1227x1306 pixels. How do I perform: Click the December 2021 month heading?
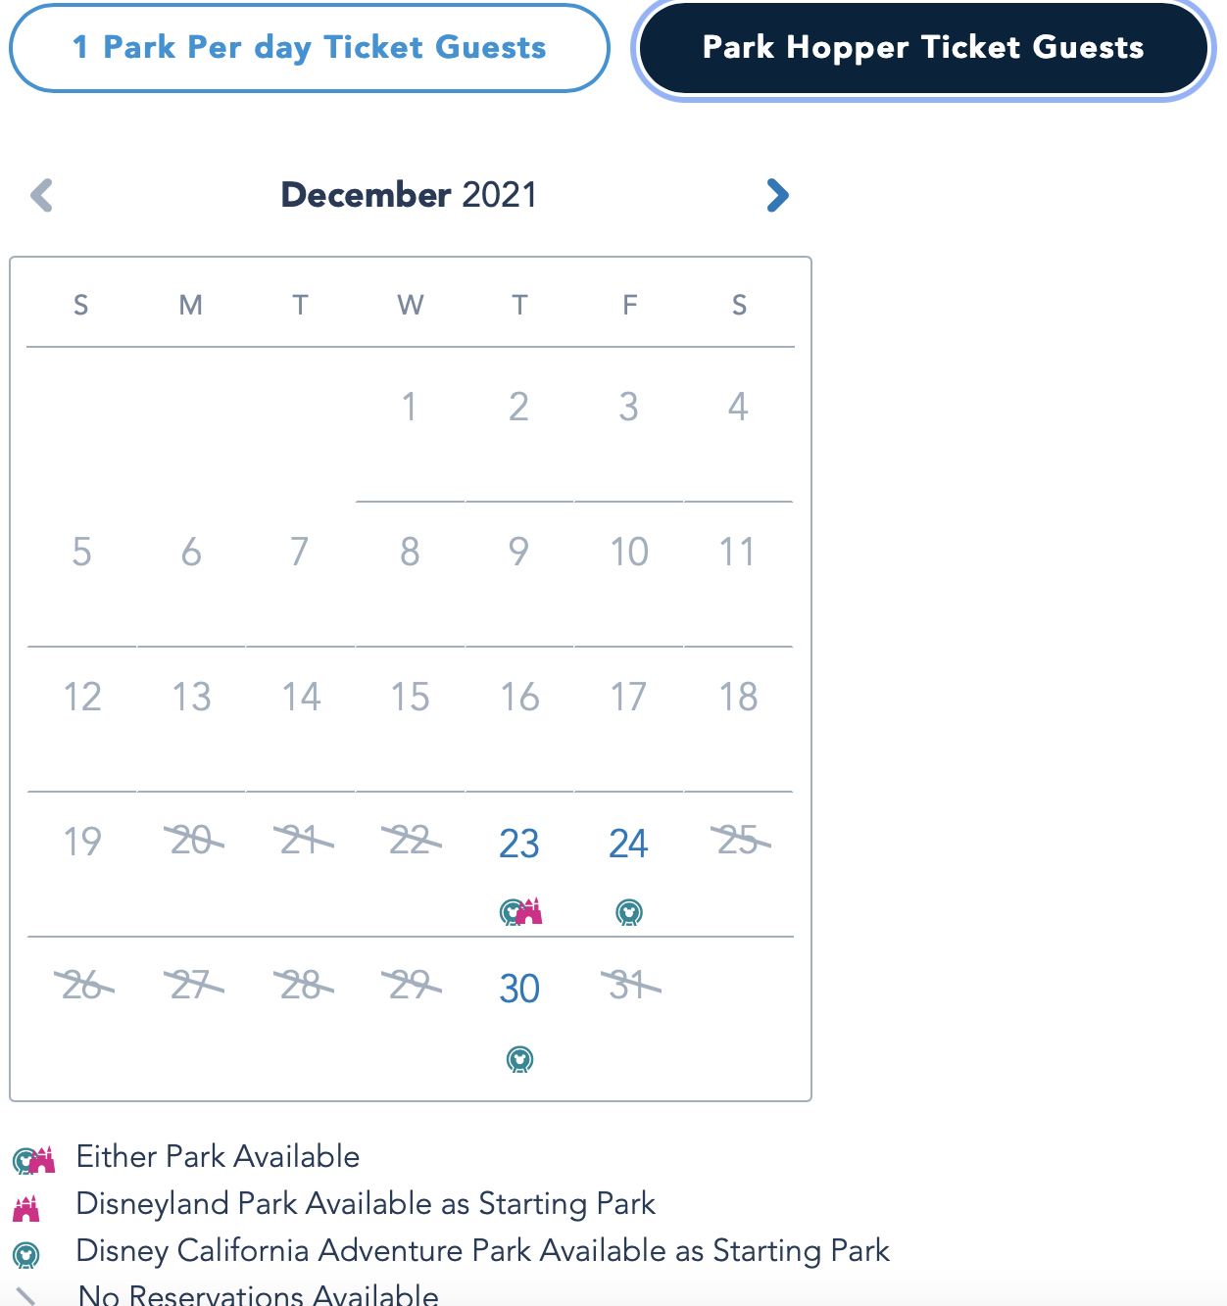pos(409,195)
